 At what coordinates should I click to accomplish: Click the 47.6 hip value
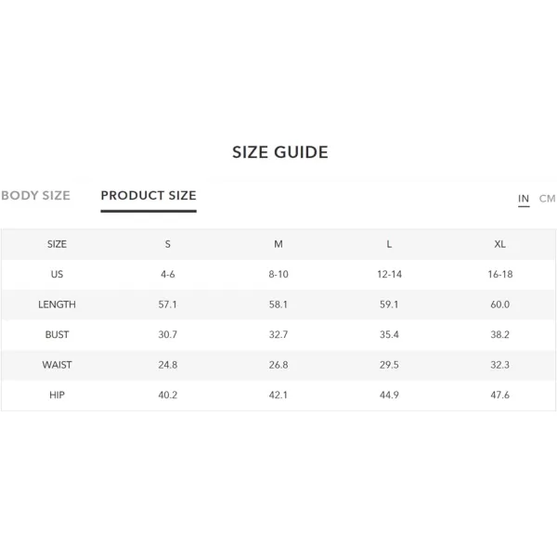click(499, 395)
